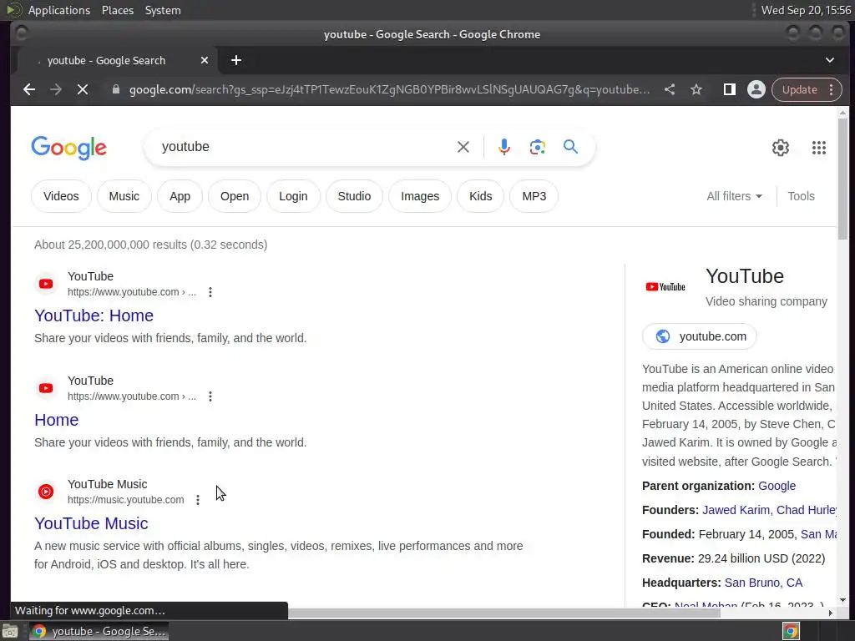This screenshot has width=855, height=641.
Task: Open the Chrome side panel
Action: [729, 89]
